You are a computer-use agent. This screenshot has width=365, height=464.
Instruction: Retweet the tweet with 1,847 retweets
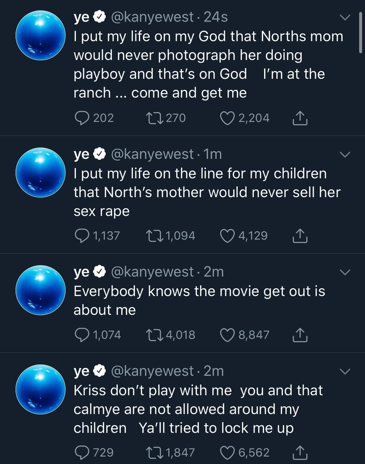click(151, 453)
